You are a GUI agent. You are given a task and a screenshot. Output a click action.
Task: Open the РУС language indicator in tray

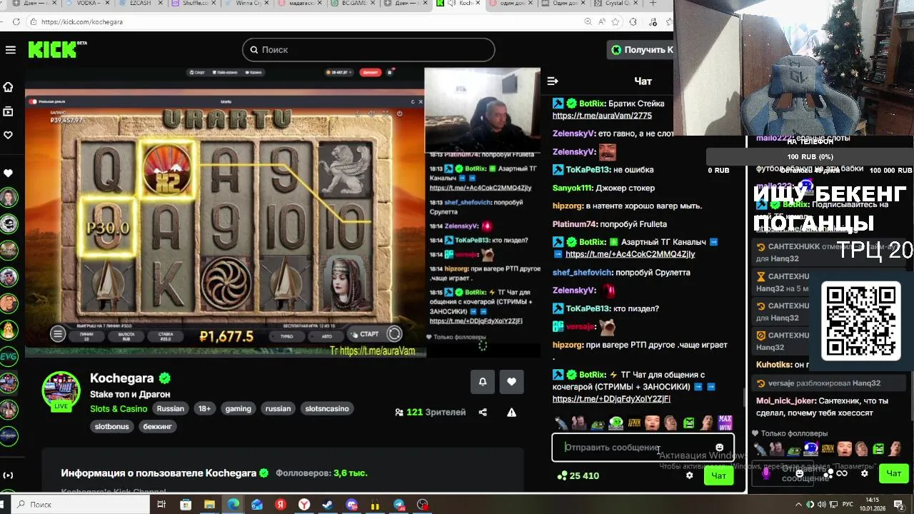point(848,505)
